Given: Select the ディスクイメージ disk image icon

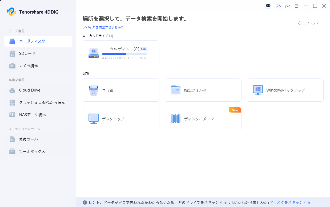Looking at the screenshot, I should [176, 119].
